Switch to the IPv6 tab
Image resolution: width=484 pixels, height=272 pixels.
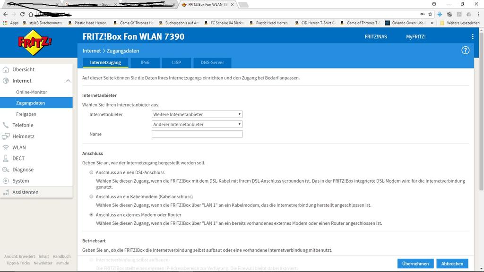145,62
